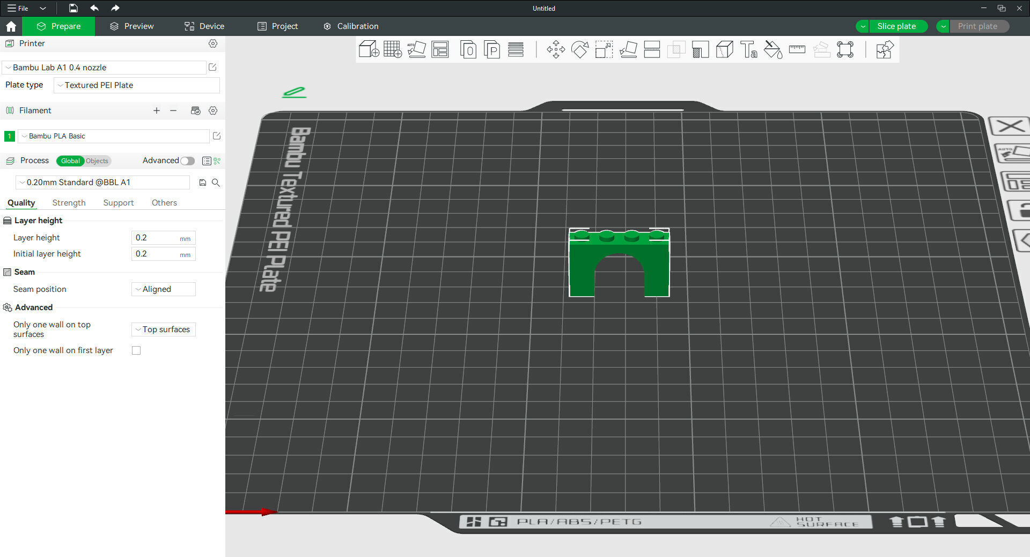
Task: Search process settings with magnifier icon
Action: 216,182
